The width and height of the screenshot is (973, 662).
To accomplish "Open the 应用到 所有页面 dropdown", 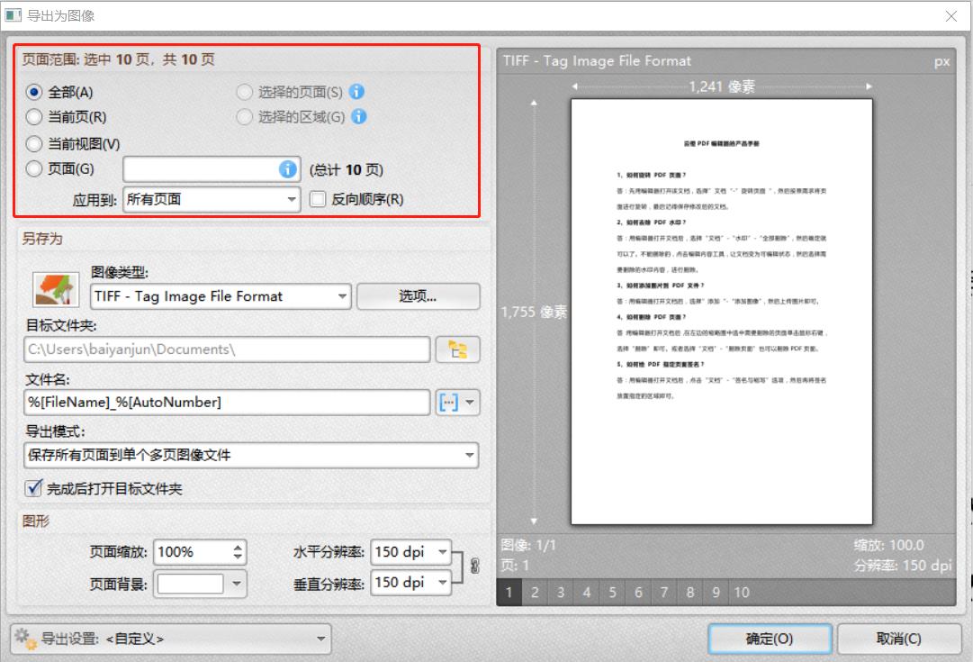I will click(x=212, y=199).
